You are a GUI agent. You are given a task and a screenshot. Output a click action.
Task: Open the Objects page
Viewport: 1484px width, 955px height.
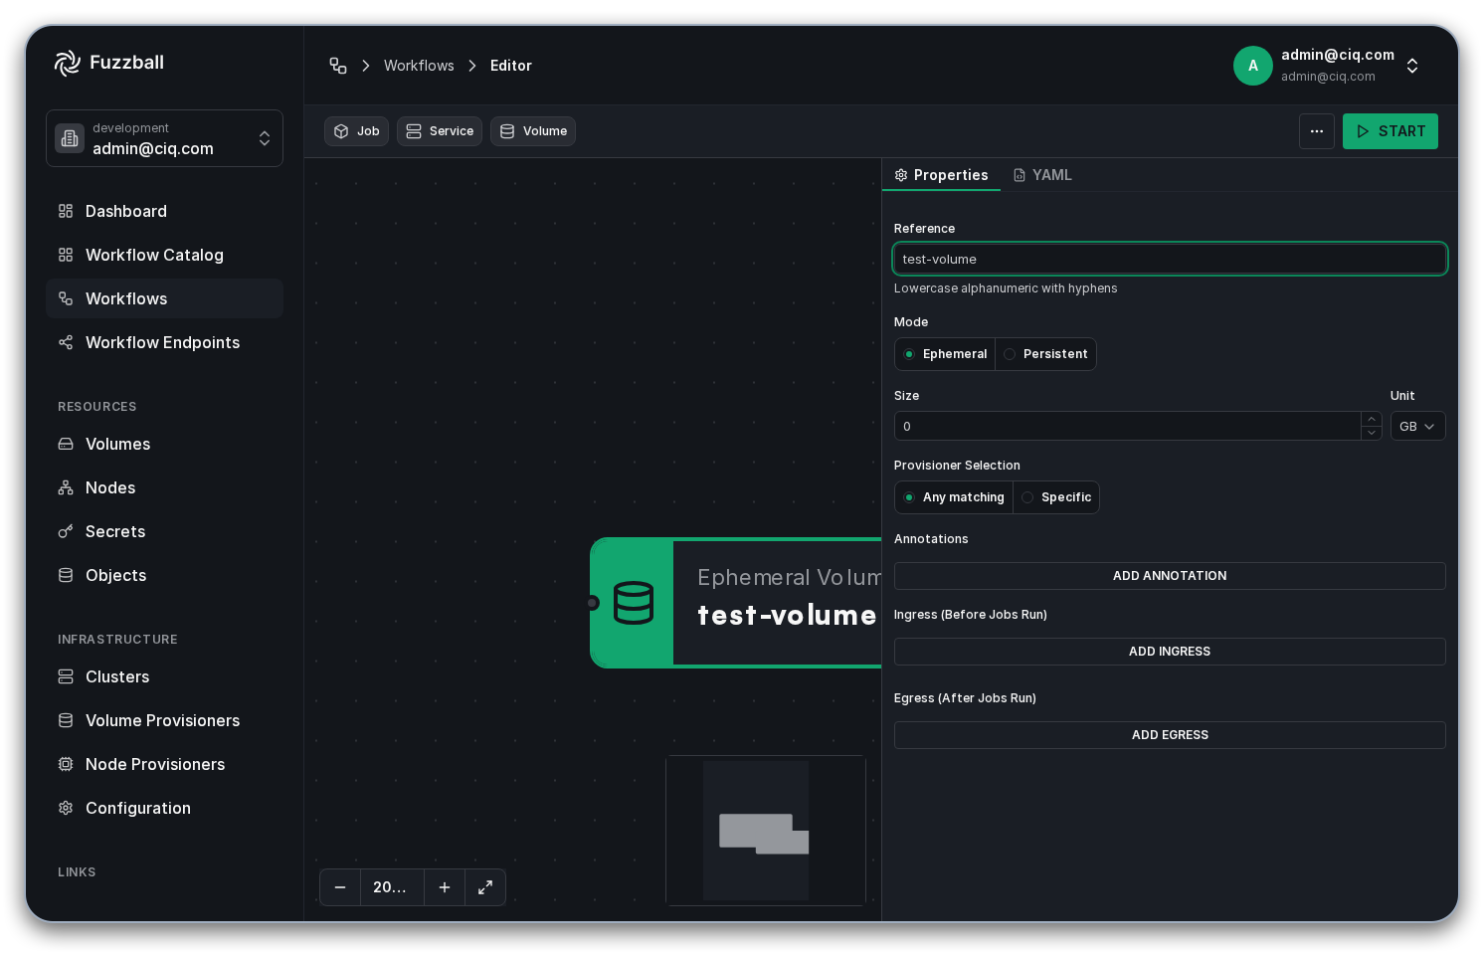[164, 575]
